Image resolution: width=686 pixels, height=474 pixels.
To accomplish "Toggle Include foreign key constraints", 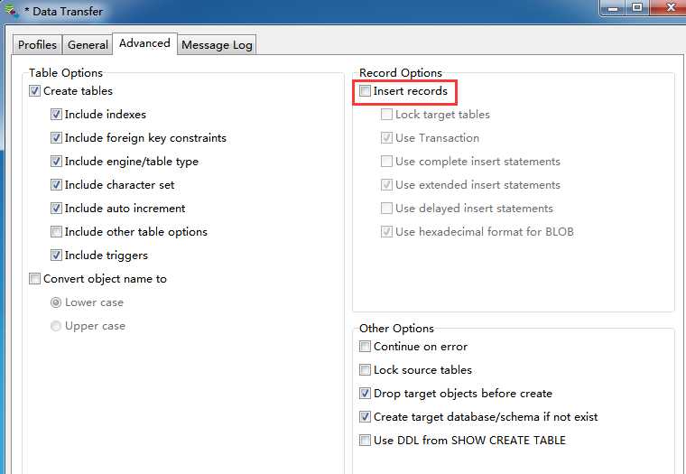I will pos(56,138).
